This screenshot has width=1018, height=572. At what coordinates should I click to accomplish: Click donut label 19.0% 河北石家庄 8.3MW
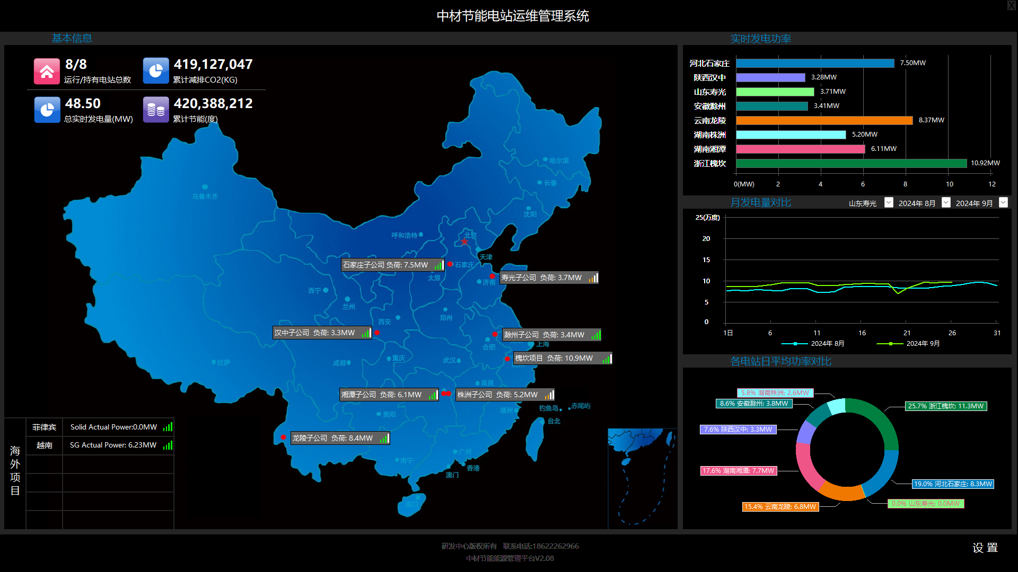(x=953, y=484)
